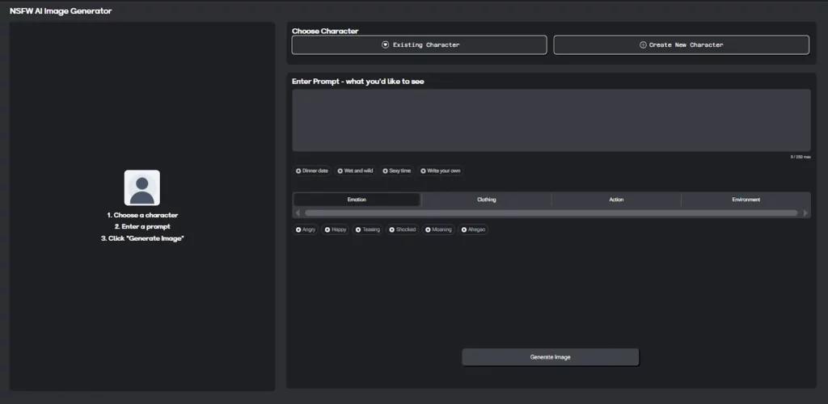828x404 pixels.
Task: Click the plus icon on the Angry chip
Action: 298,229
